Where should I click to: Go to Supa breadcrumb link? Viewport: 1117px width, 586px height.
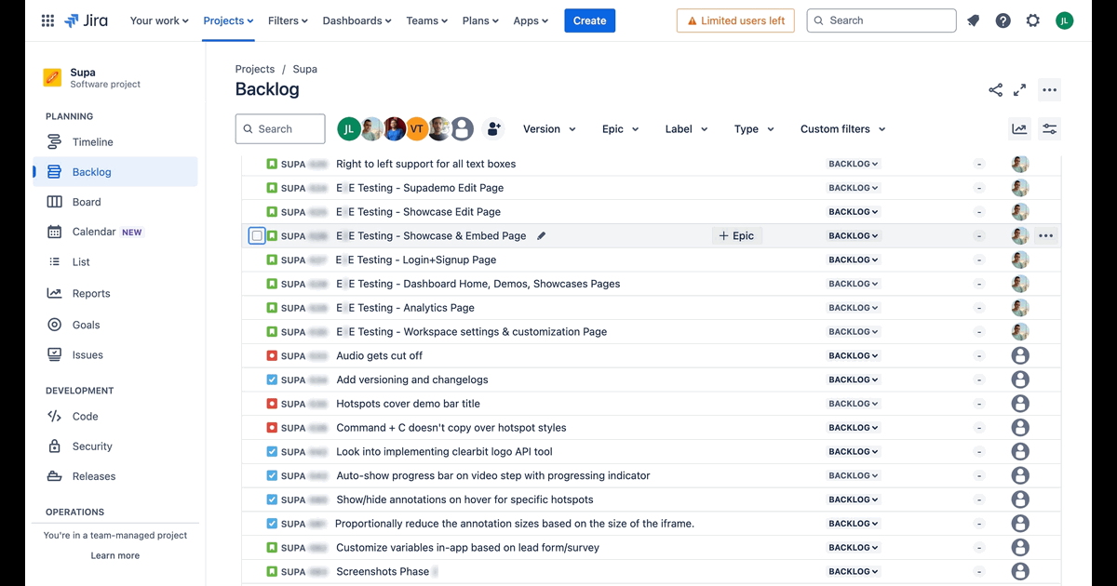[x=305, y=69]
